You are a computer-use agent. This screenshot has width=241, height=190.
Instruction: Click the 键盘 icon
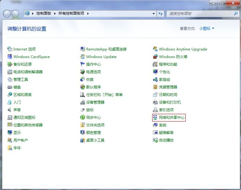pyautogui.click(x=10, y=87)
